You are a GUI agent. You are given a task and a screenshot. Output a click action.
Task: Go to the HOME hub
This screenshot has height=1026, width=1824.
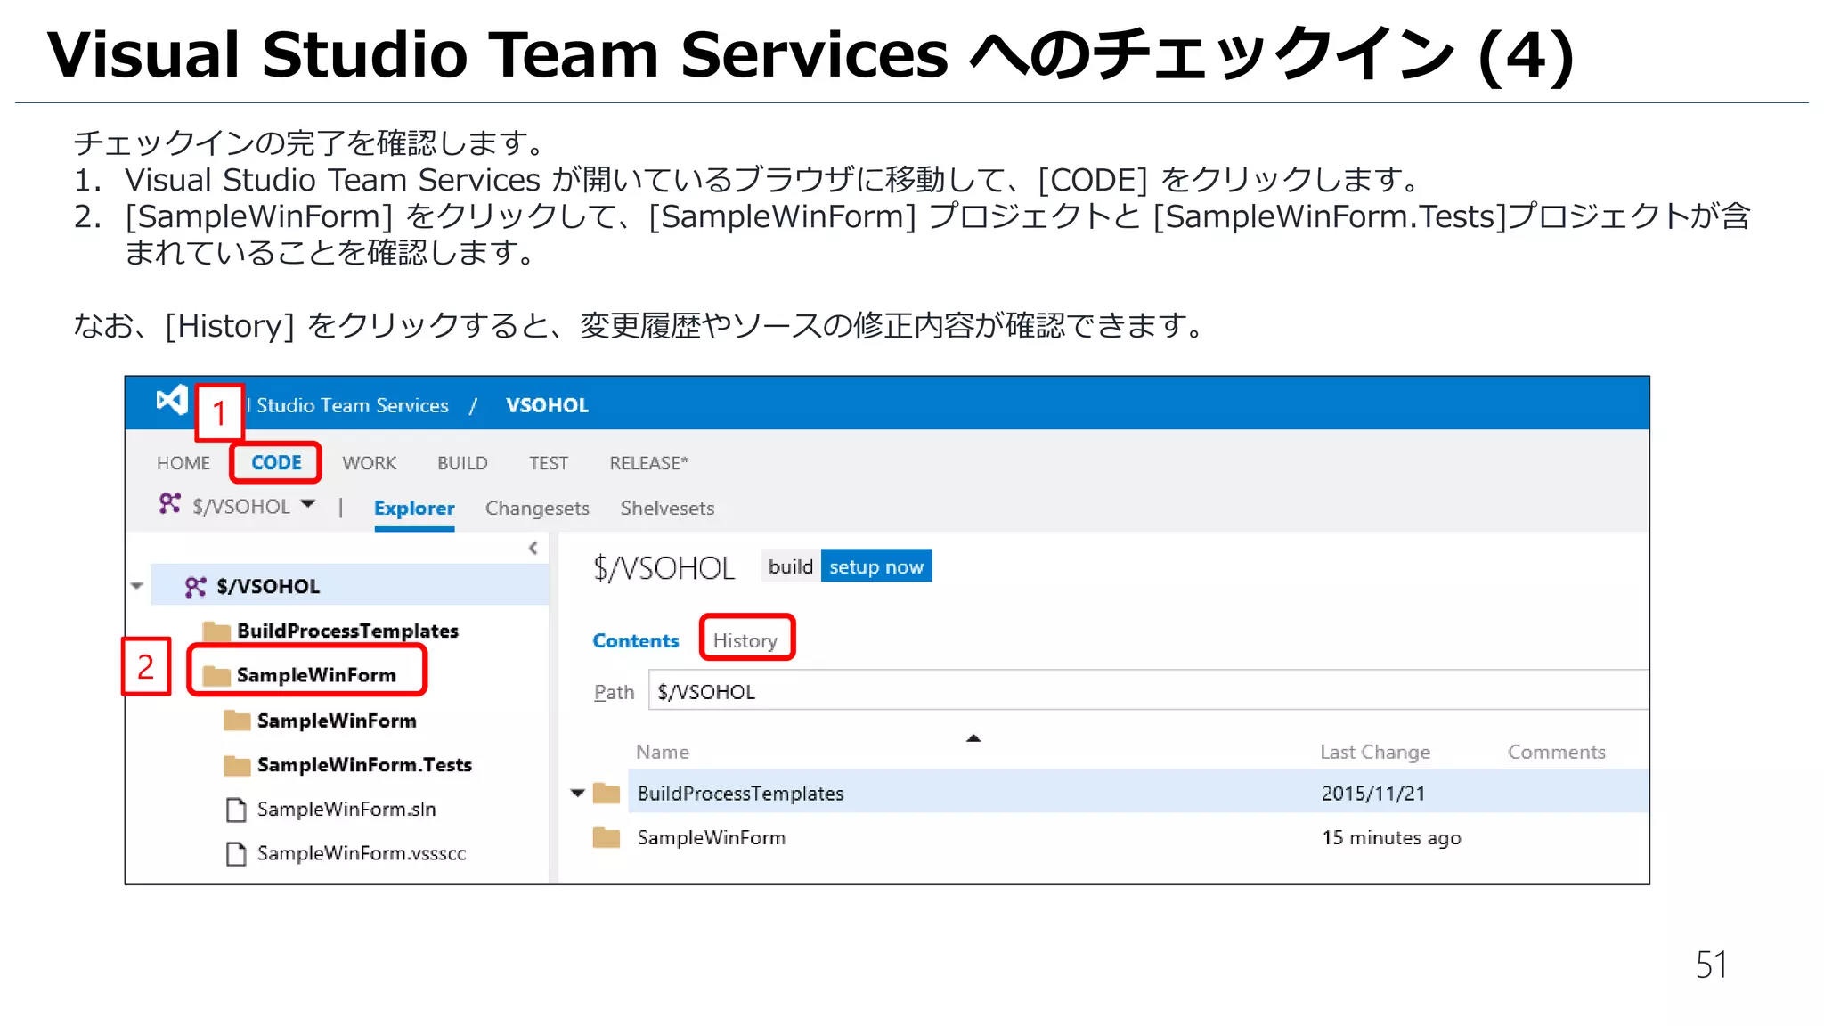click(183, 463)
